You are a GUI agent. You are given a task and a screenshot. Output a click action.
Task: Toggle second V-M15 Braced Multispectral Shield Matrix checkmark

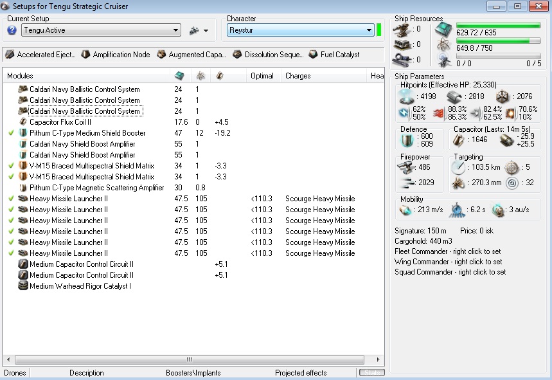coord(12,177)
